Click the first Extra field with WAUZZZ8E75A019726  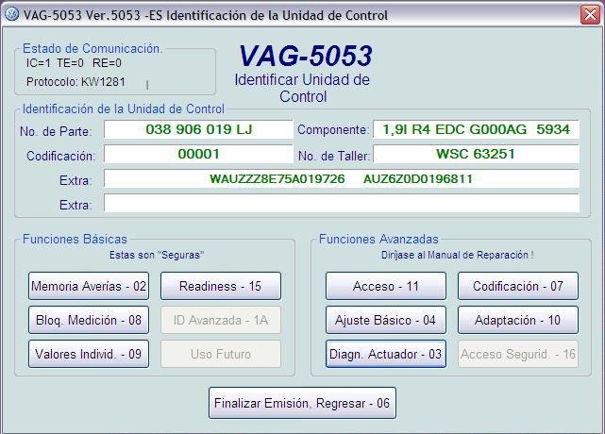pos(342,178)
